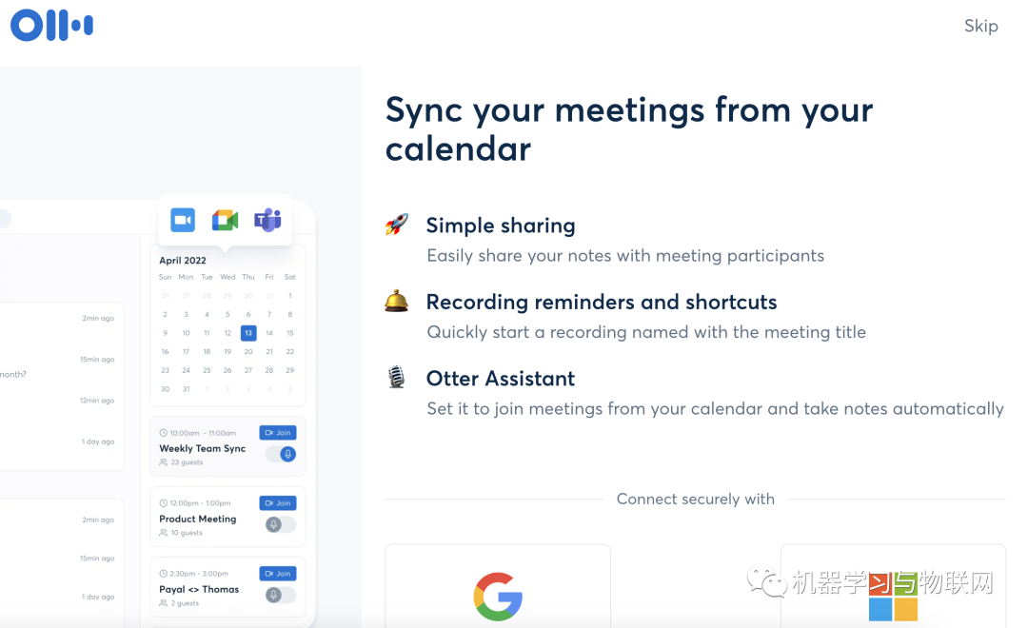Viewport: 1028px width, 628px height.
Task: Skip the calendar sync onboarding step
Action: [x=980, y=26]
